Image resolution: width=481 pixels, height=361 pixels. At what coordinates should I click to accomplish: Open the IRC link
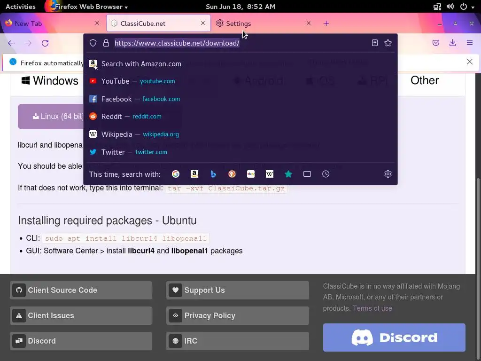(237, 341)
